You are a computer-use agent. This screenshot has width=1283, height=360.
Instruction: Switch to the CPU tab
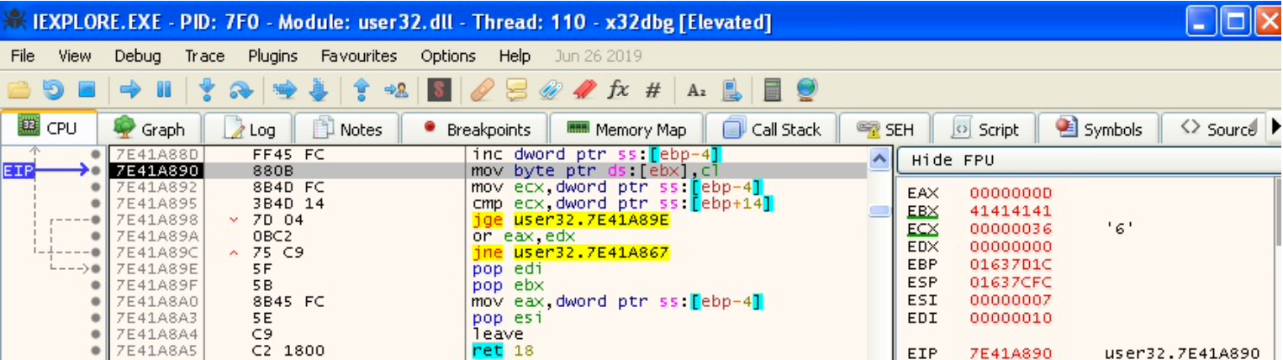click(48, 129)
